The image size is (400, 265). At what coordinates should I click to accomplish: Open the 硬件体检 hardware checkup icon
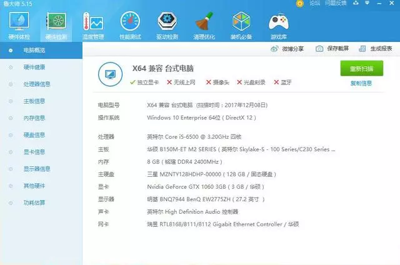click(19, 25)
